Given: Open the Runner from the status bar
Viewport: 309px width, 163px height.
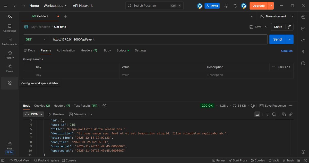Looking at the screenshot, I should click(219, 160).
